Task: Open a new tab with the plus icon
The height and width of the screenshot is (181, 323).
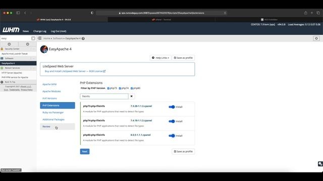Action: click(x=312, y=13)
